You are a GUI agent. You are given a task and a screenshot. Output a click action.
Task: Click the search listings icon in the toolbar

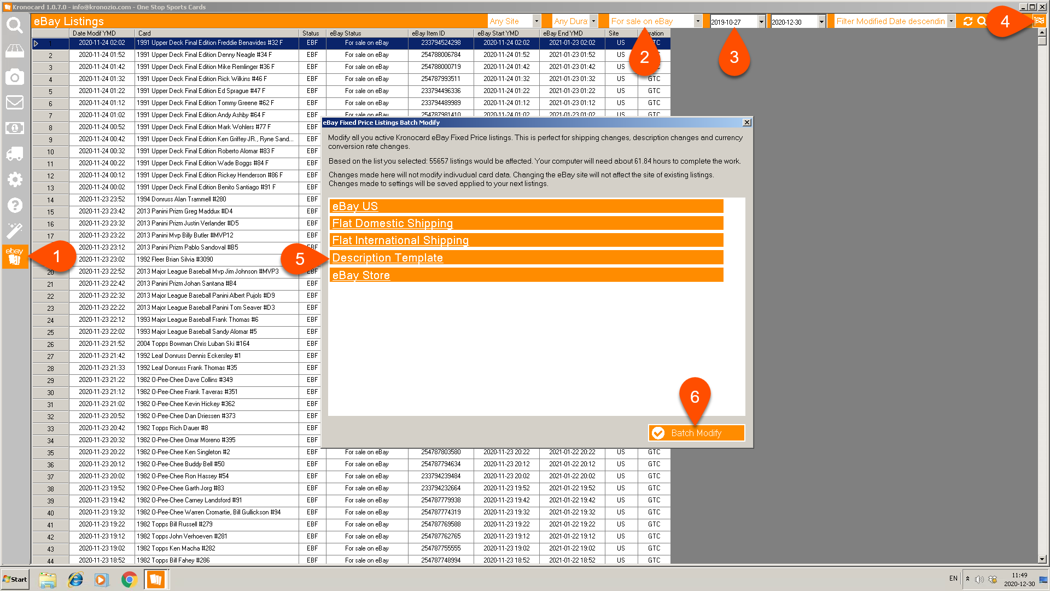point(982,21)
